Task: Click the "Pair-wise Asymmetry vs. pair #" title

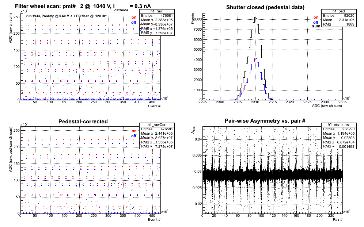Action: pyautogui.click(x=265, y=121)
